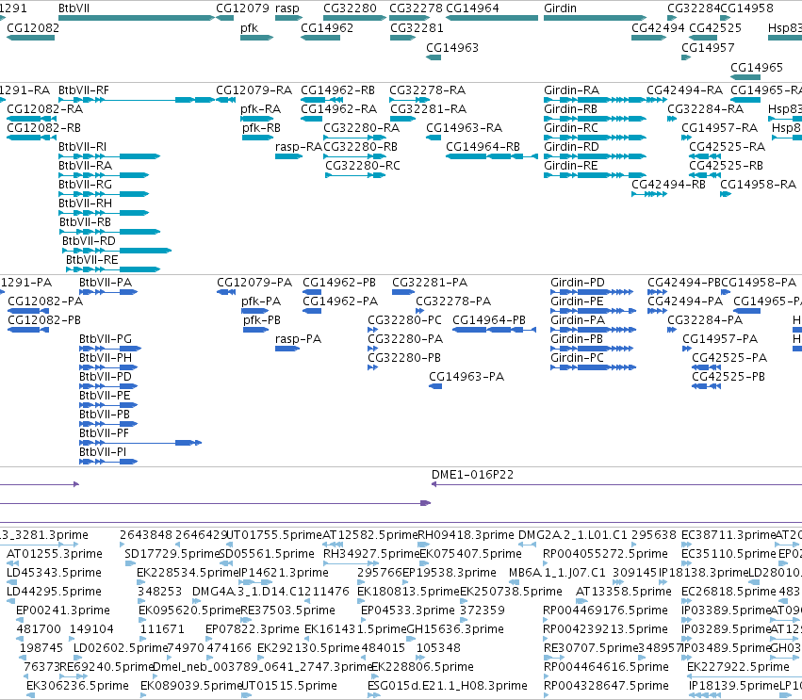
Task: Click the pfk gene label
Action: pos(249,27)
